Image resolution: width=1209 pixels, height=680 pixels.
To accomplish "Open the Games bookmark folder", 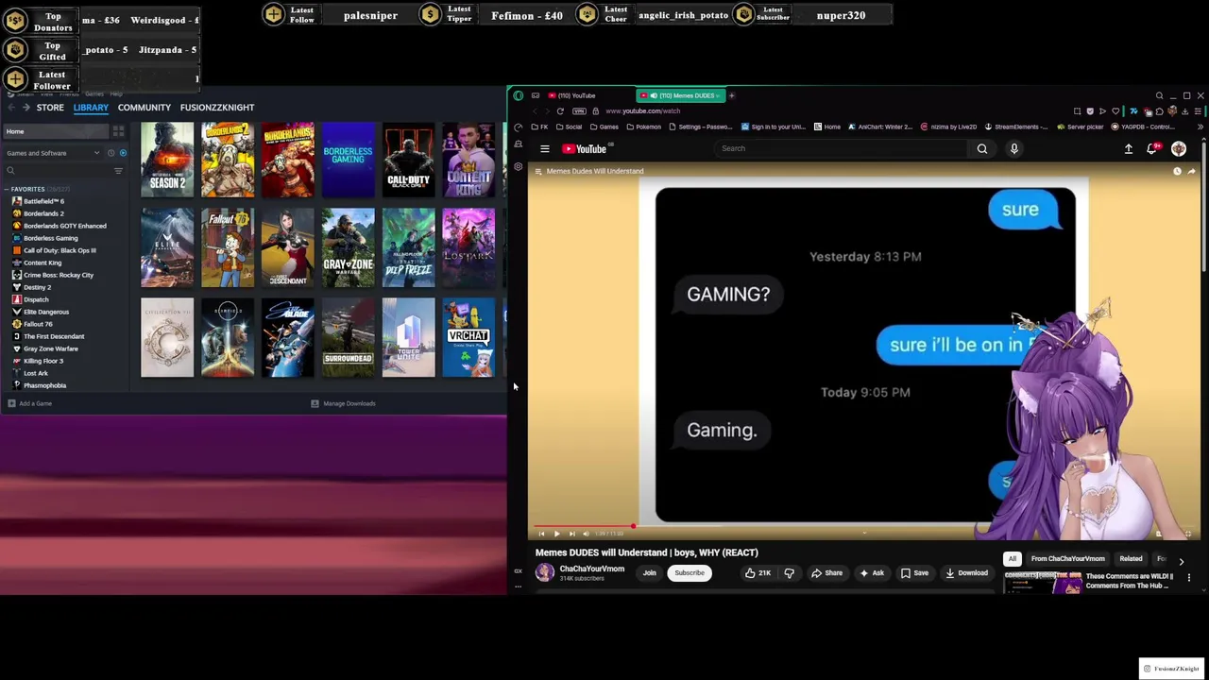I will click(604, 127).
